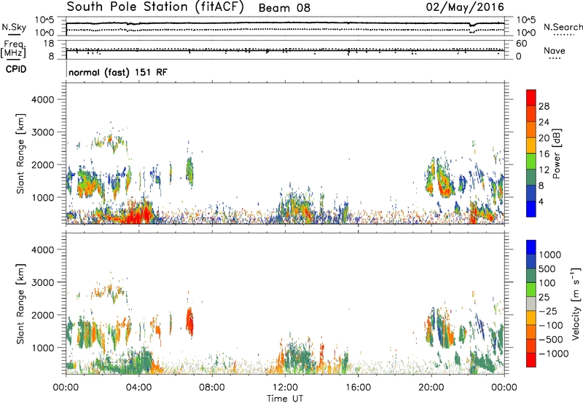Click the power echo cluster near 3000 km
Image resolution: width=583 pixels, height=403 pixels.
110,142
